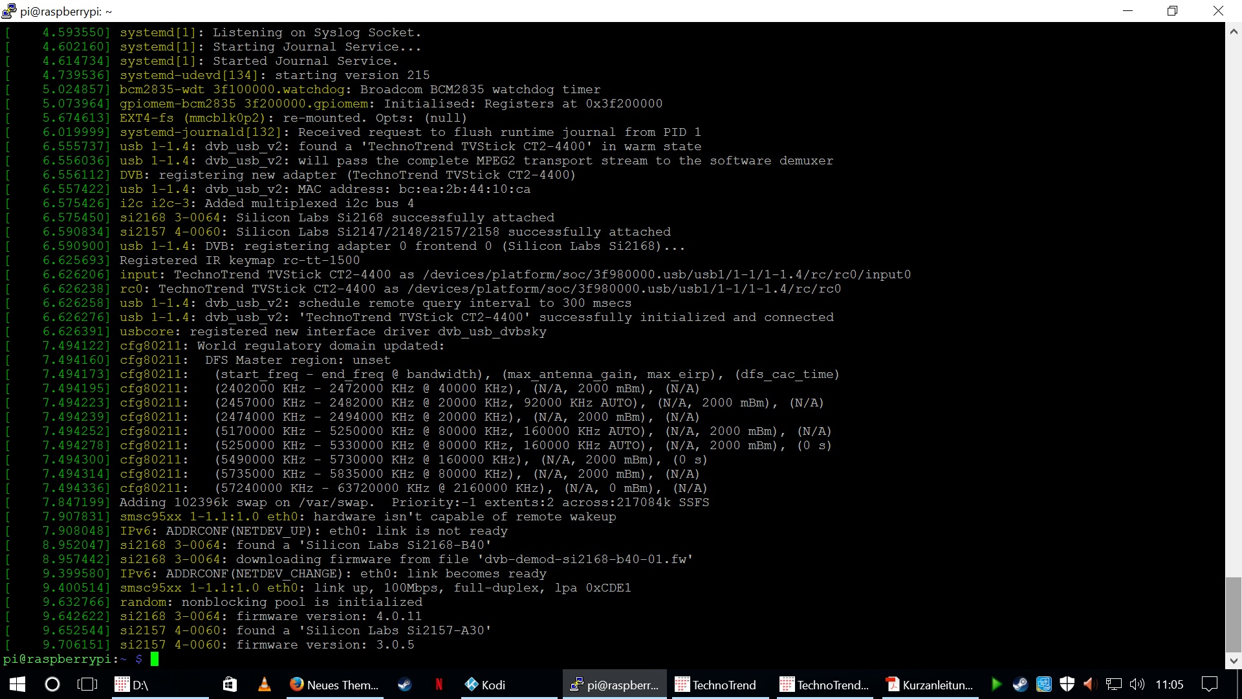Open Windows Defender shield tray icon

pyautogui.click(x=1067, y=684)
